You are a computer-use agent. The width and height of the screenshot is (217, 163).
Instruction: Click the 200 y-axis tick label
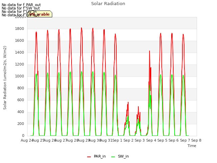click(x=21, y=124)
